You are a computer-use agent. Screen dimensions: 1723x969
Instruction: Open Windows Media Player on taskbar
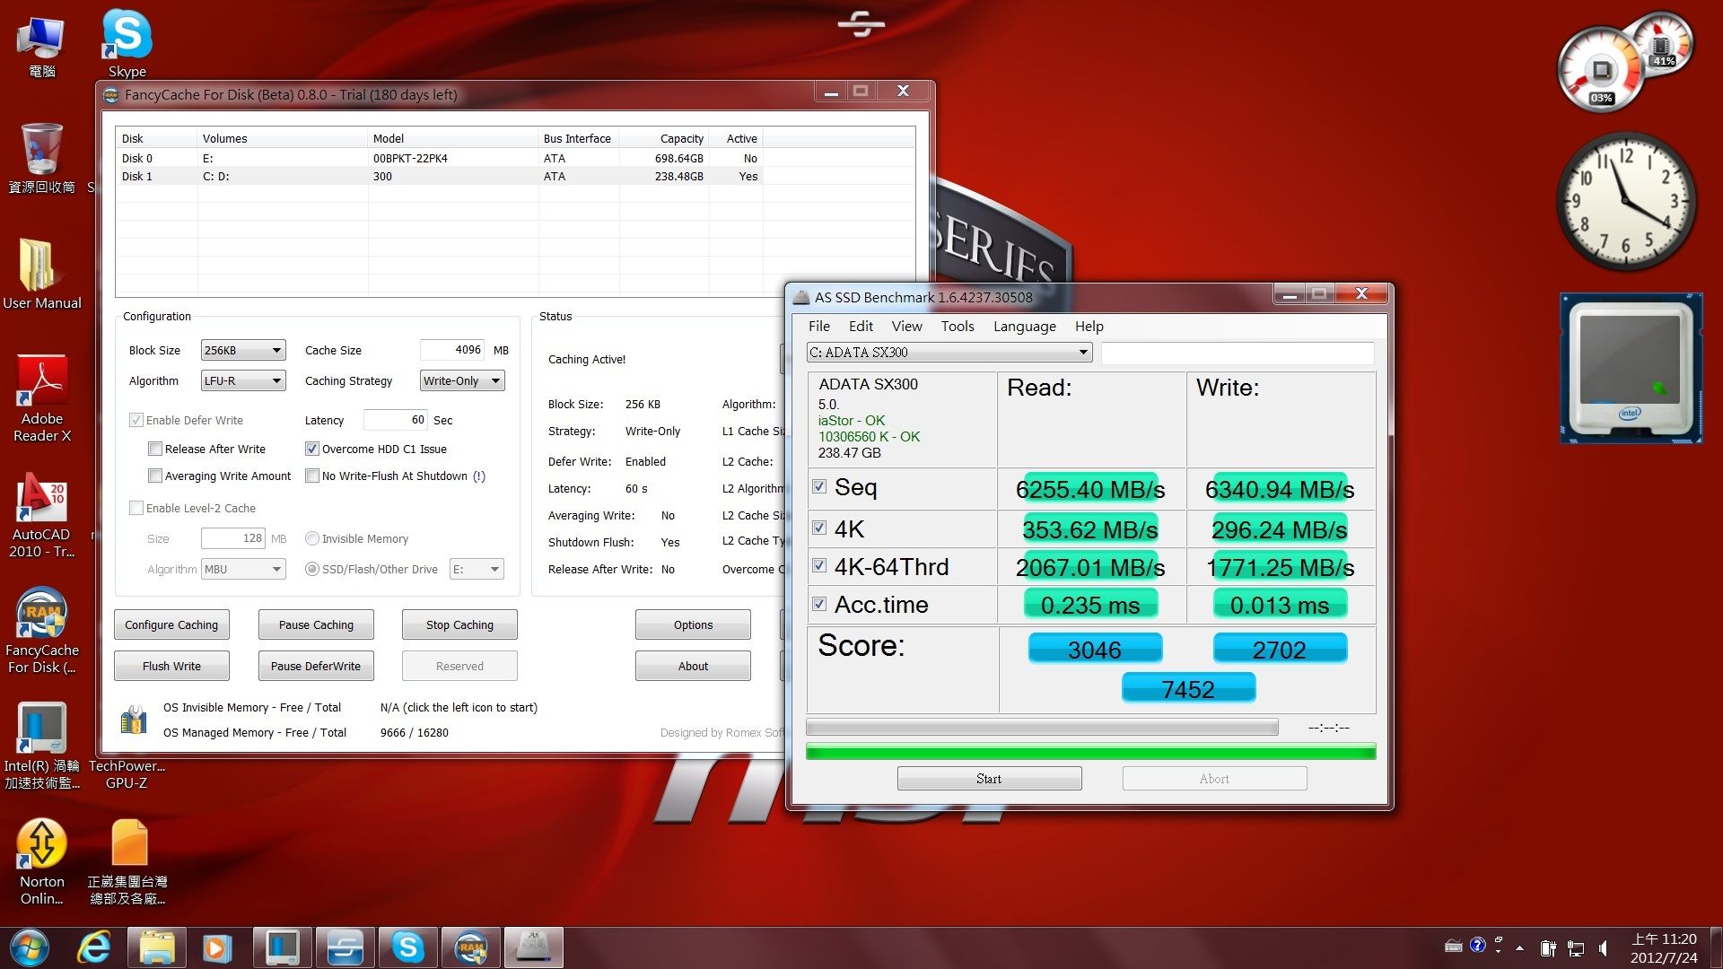click(216, 947)
